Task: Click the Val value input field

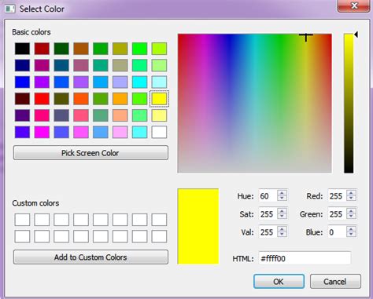Action: point(268,232)
